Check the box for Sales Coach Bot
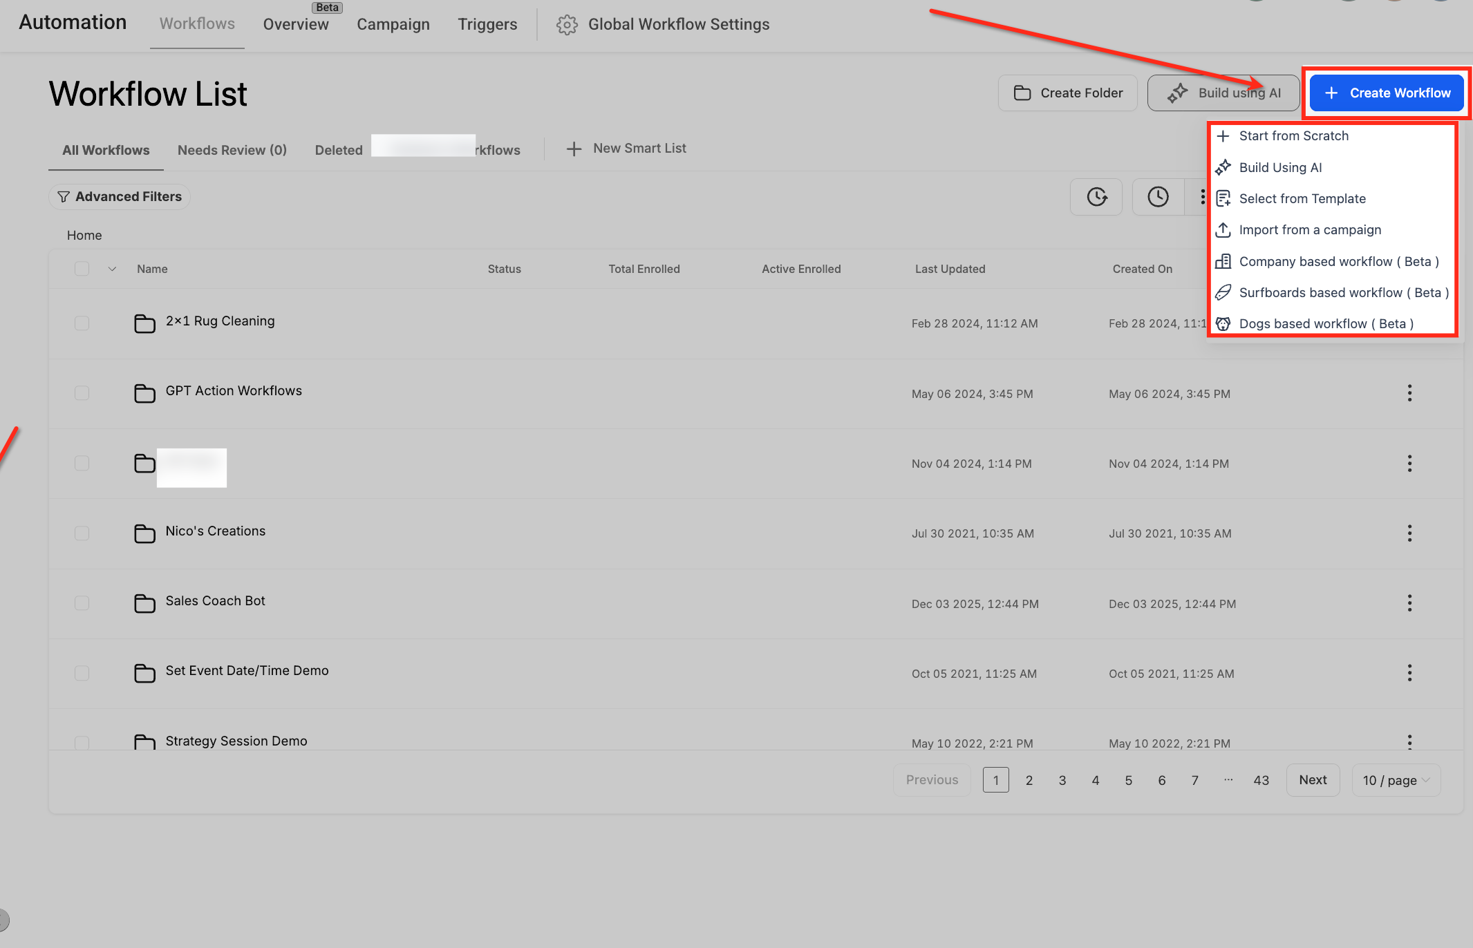The width and height of the screenshot is (1473, 948). [x=82, y=603]
